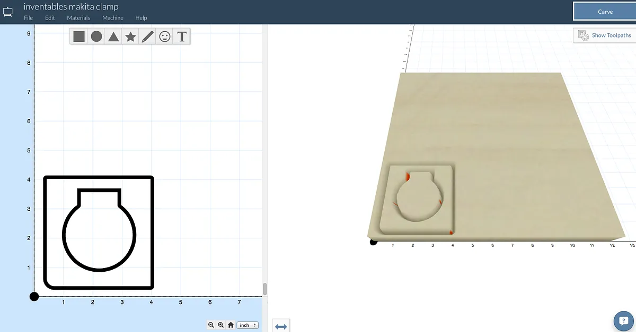The height and width of the screenshot is (332, 636).
Task: Select the circle shape tool
Action: click(x=96, y=36)
